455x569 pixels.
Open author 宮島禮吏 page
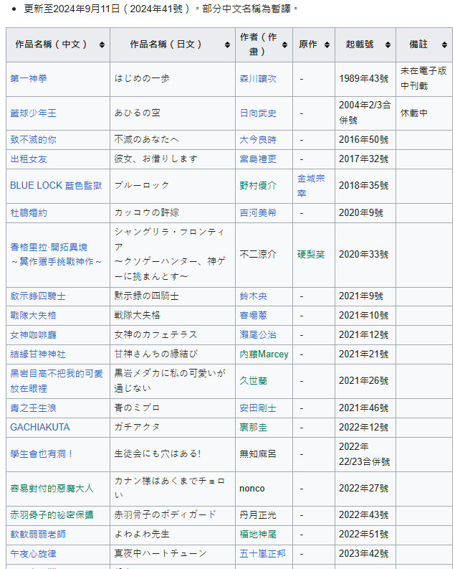258,159
